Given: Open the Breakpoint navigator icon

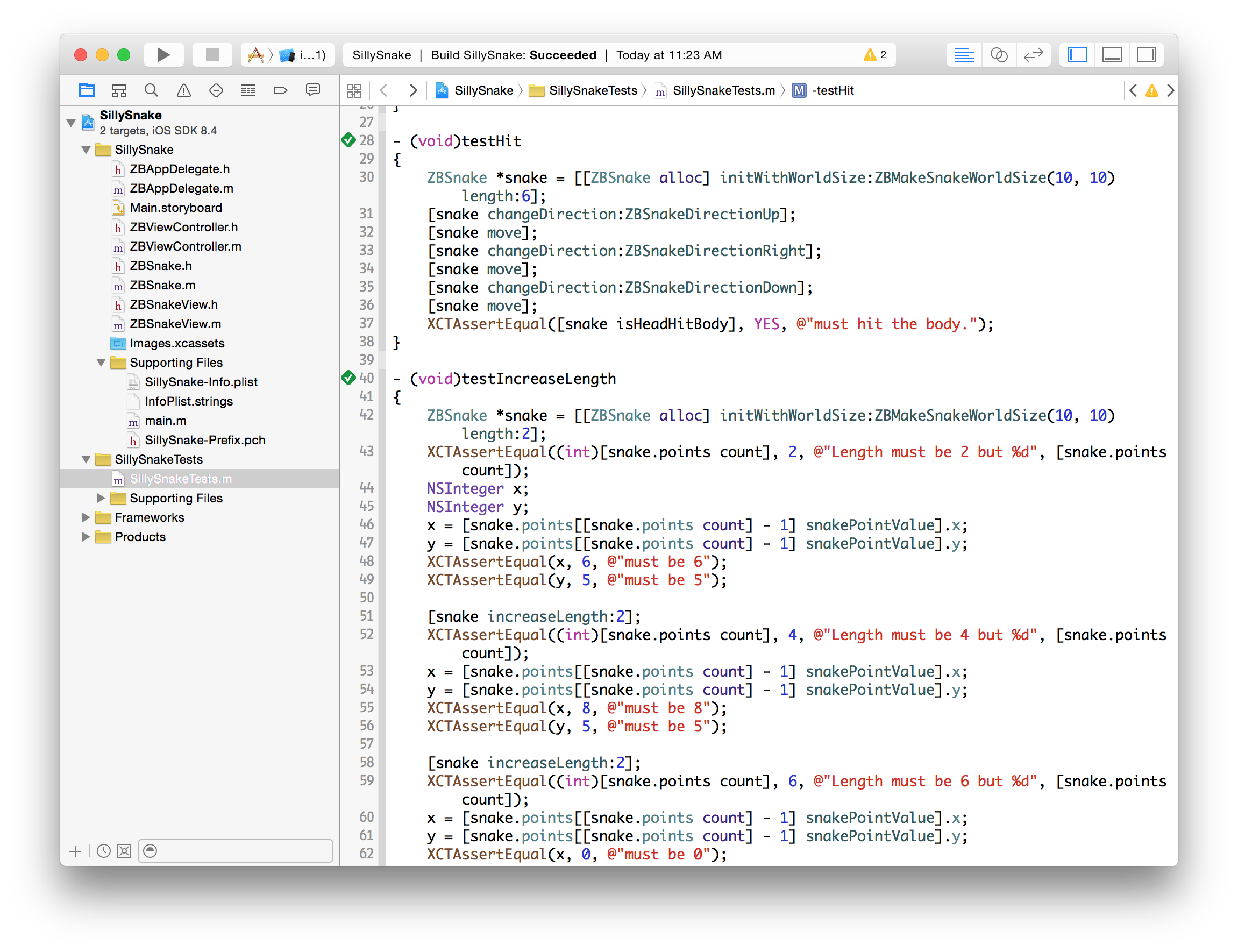Looking at the screenshot, I should pos(281,91).
